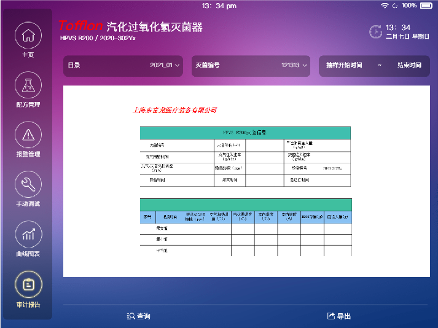Open 配方管理 flask icon in sidebar
Viewport: 438px width, 328px height.
(x=28, y=85)
